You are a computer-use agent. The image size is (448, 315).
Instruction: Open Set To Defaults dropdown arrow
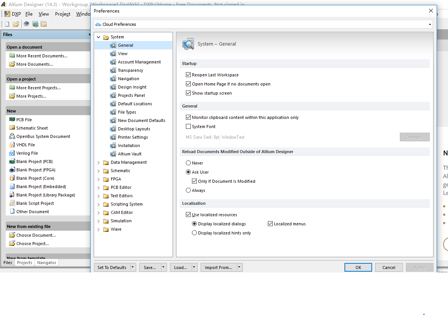133,267
